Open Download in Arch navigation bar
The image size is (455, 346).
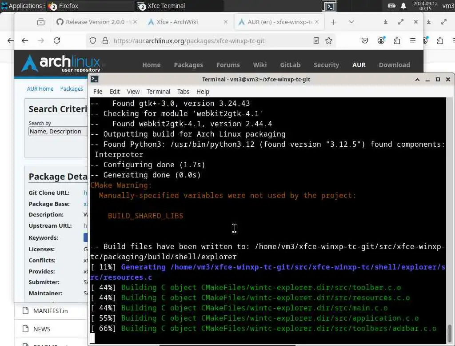[395, 65]
